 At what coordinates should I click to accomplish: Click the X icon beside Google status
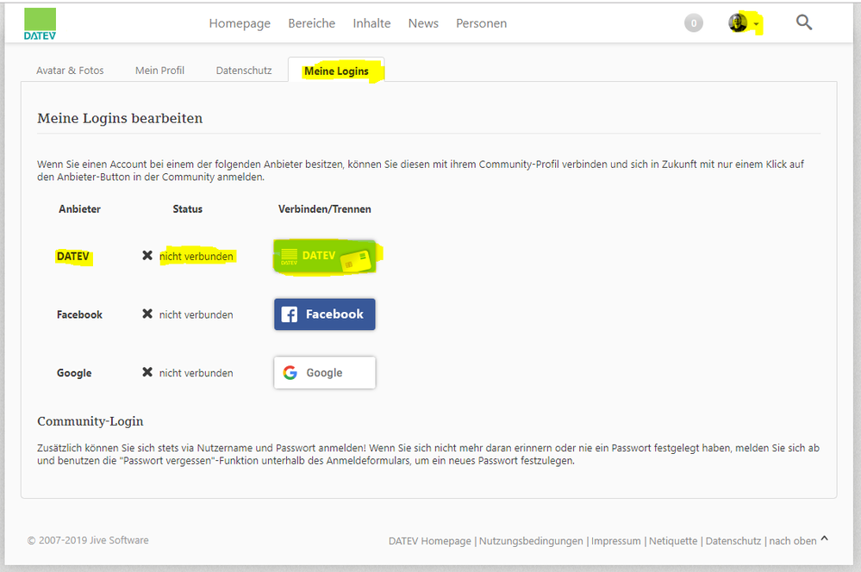click(x=147, y=373)
